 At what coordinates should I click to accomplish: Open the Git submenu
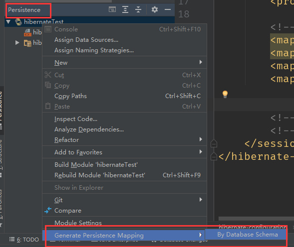point(125,200)
